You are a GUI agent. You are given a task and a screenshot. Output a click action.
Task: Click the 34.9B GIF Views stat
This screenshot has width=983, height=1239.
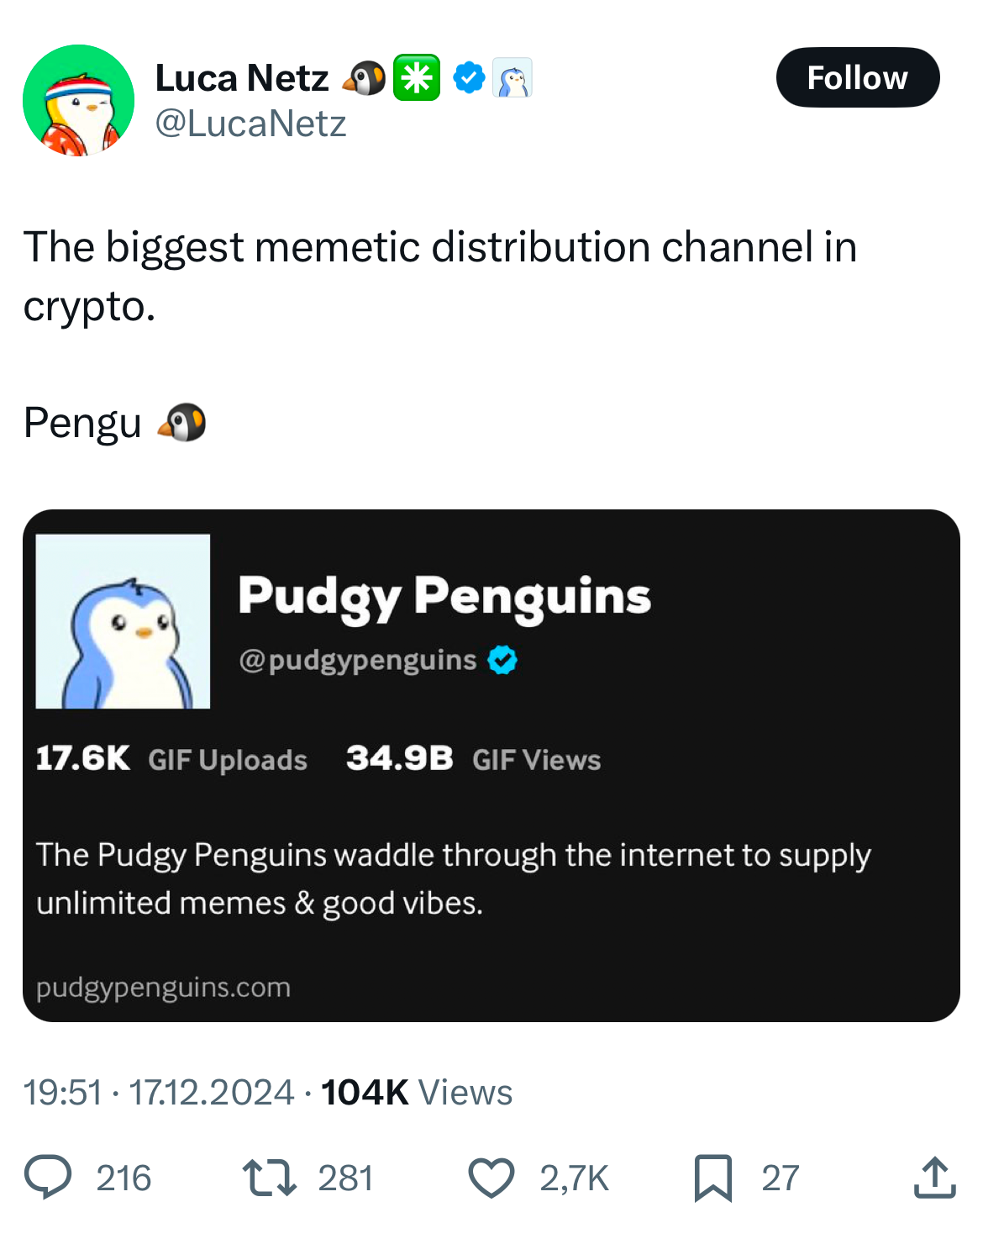[473, 759]
